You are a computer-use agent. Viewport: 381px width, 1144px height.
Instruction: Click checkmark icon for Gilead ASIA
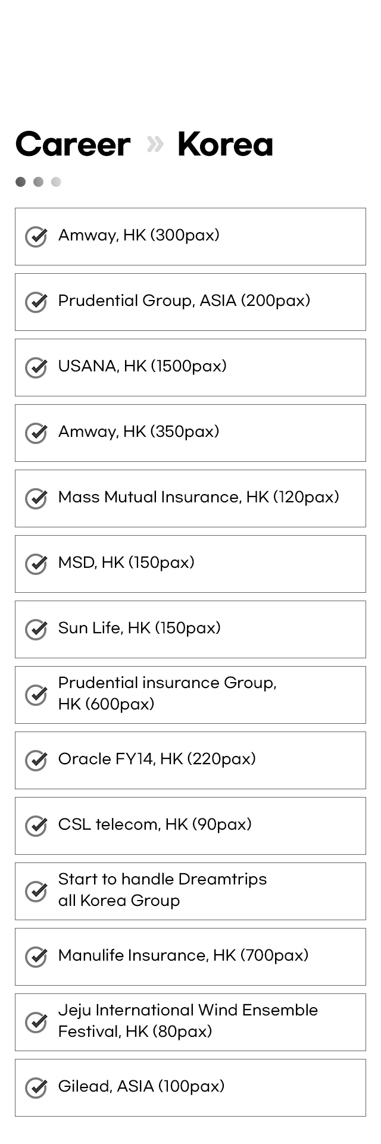36,1087
